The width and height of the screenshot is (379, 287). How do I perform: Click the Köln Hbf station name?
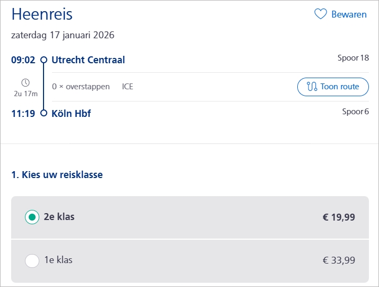click(x=71, y=113)
